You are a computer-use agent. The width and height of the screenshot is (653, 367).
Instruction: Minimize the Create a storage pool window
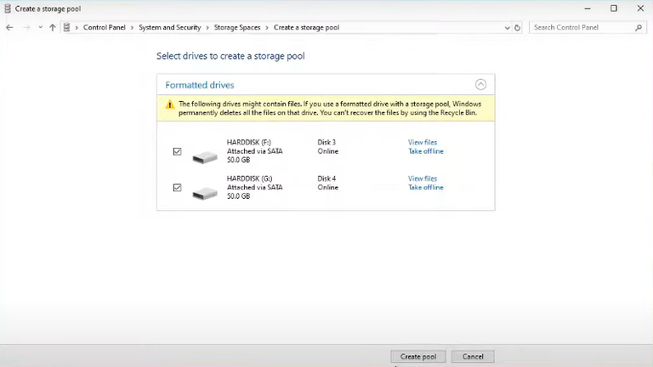point(588,8)
